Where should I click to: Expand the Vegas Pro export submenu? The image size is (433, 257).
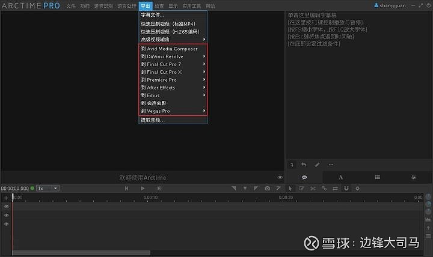pyautogui.click(x=204, y=111)
